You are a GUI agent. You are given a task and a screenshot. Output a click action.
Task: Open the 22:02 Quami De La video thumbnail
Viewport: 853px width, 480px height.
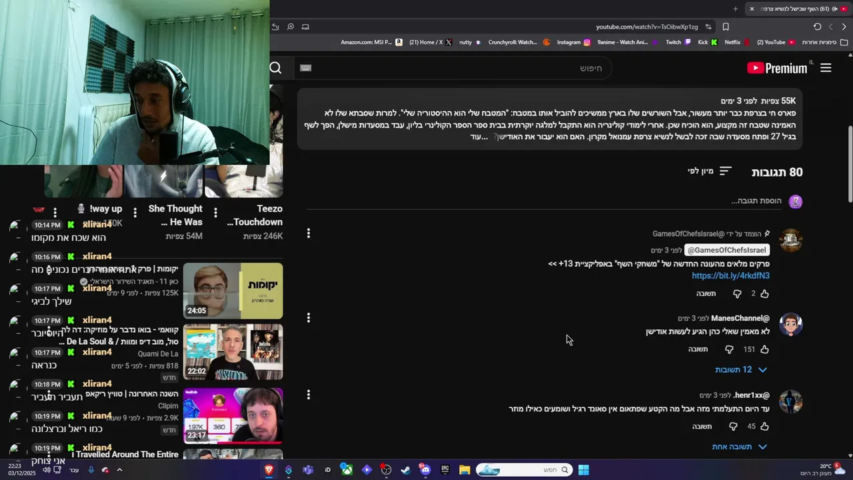233,352
